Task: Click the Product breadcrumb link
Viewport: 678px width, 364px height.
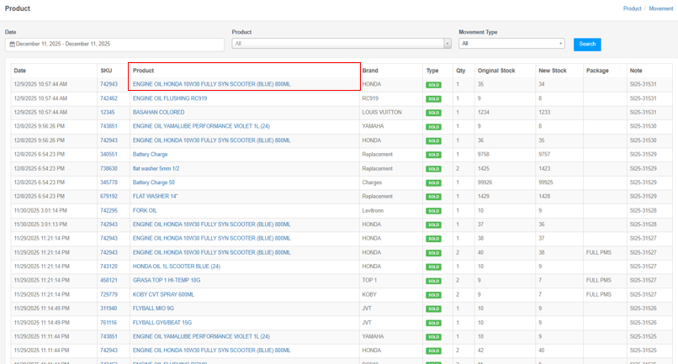Action: pyautogui.click(x=632, y=8)
